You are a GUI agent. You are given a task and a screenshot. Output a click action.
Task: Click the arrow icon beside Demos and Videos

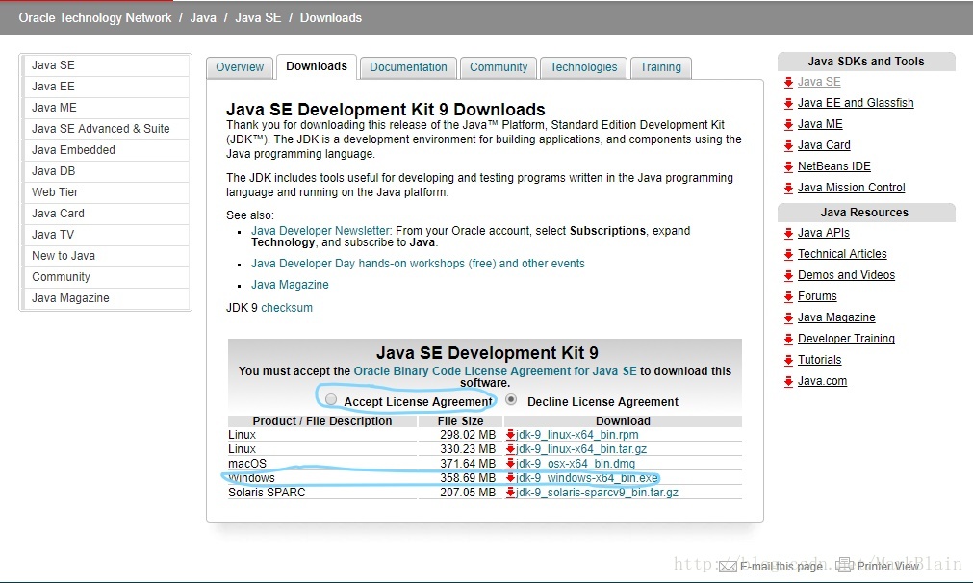788,275
